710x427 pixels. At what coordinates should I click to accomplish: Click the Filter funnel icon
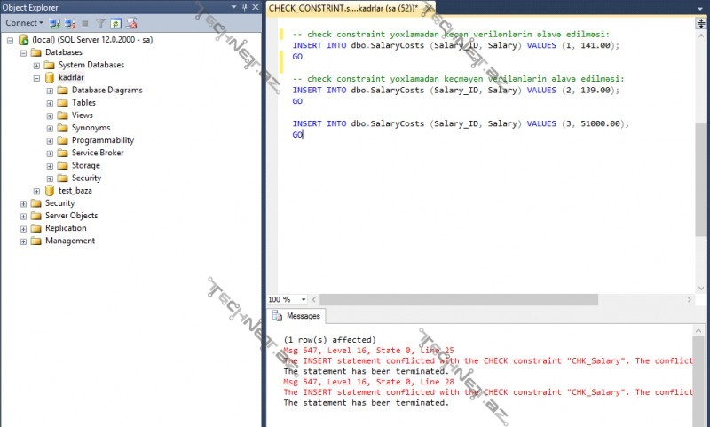point(100,23)
